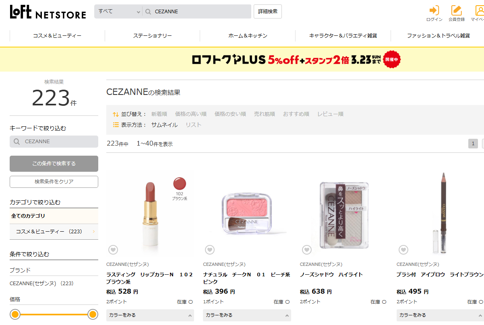Screen dimensions: 484x325
Task: Go to results page 1
Action: coord(473,144)
